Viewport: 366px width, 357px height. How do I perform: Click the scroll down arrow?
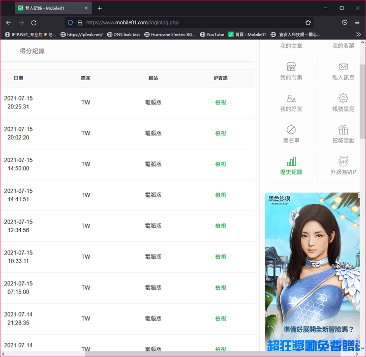point(362,348)
